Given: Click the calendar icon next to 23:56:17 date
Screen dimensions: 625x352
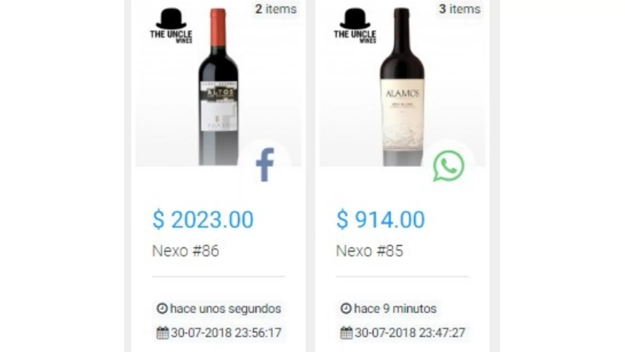Looking at the screenshot, I should (x=162, y=333).
